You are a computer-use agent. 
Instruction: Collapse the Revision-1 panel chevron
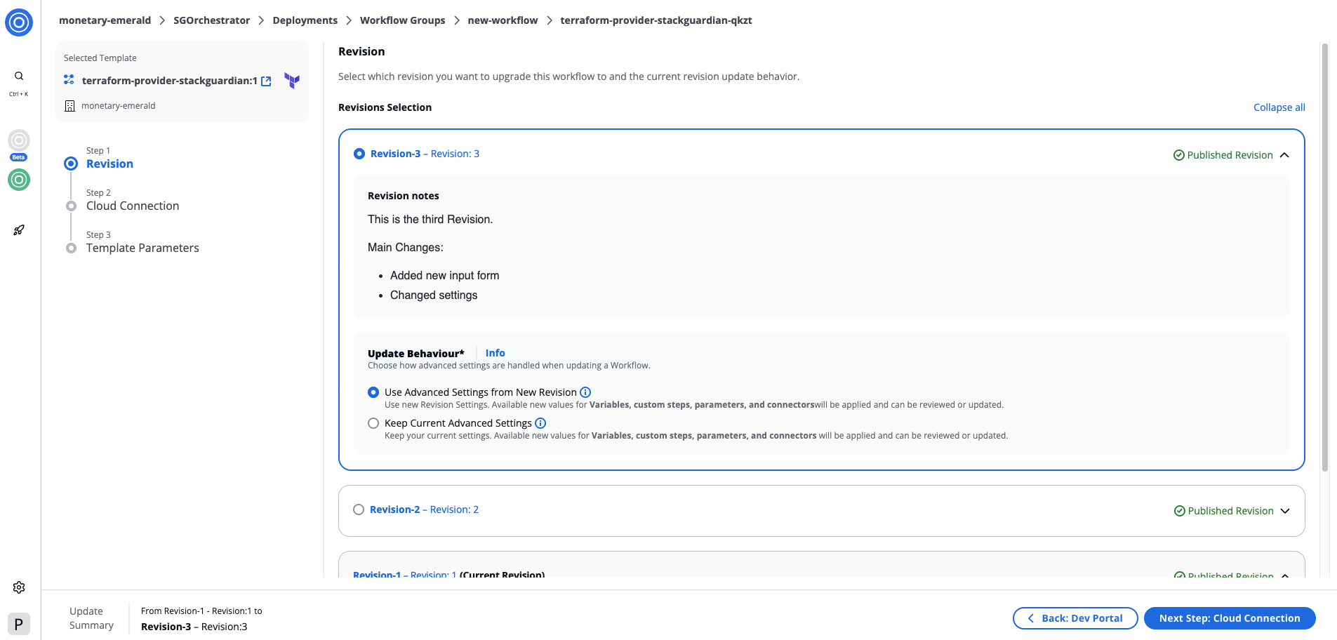pos(1285,575)
